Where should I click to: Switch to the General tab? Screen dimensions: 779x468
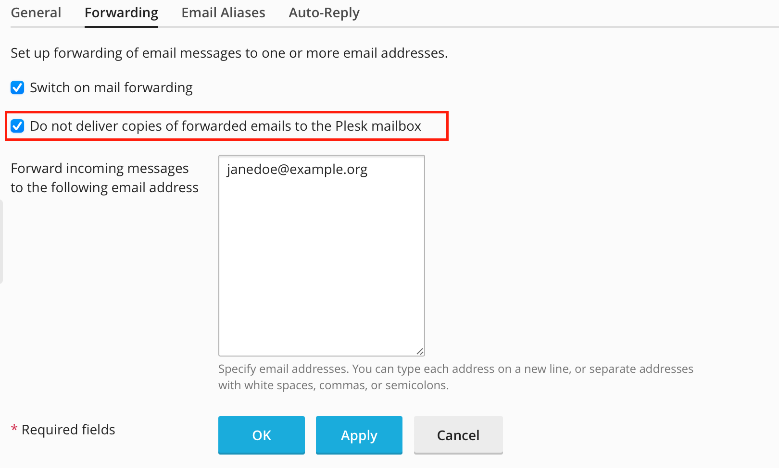[x=36, y=13]
